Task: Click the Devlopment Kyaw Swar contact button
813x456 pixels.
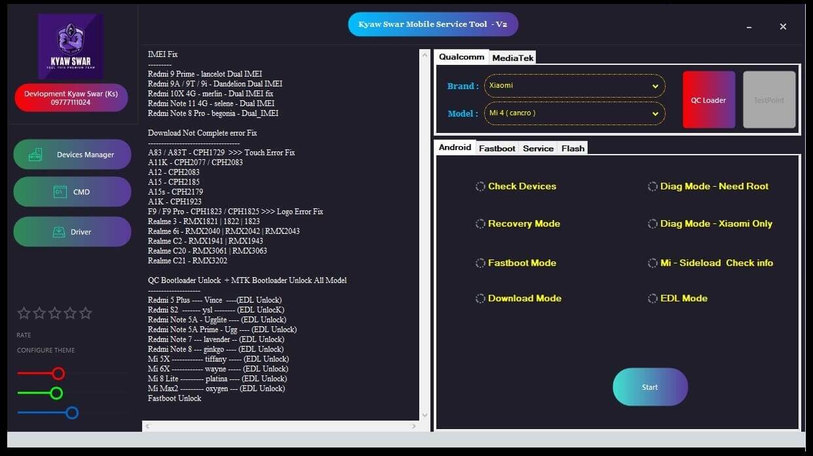Action: (71, 98)
